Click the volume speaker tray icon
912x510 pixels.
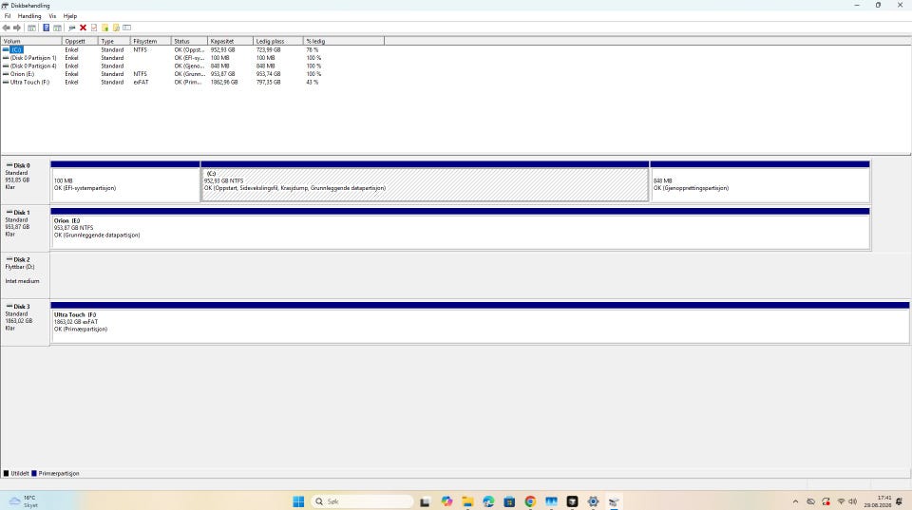coord(853,501)
